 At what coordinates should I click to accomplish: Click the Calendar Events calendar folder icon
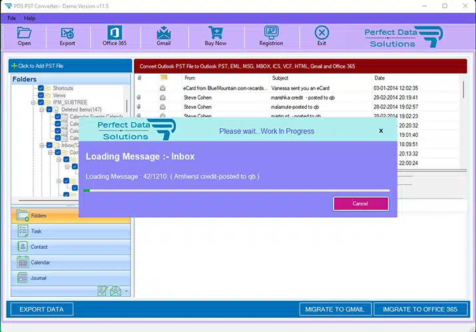pyautogui.click(x=65, y=117)
